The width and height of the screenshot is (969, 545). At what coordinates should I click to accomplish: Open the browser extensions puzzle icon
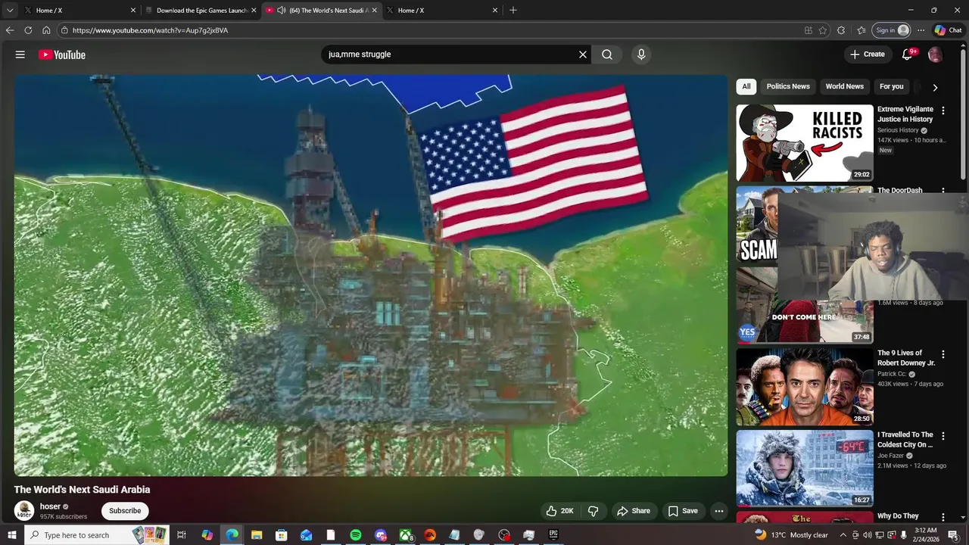coord(841,30)
